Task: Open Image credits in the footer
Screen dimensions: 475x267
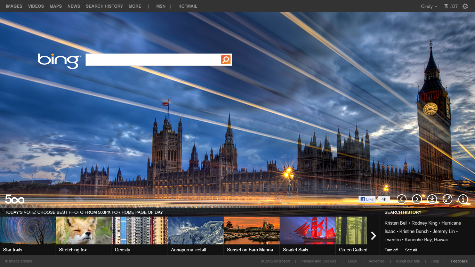Action: [18, 261]
